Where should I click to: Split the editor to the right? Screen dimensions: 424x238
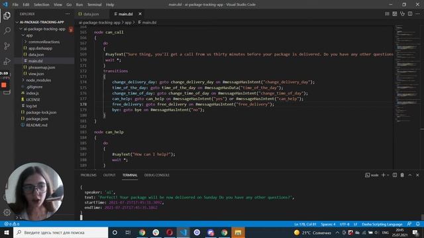(x=410, y=14)
